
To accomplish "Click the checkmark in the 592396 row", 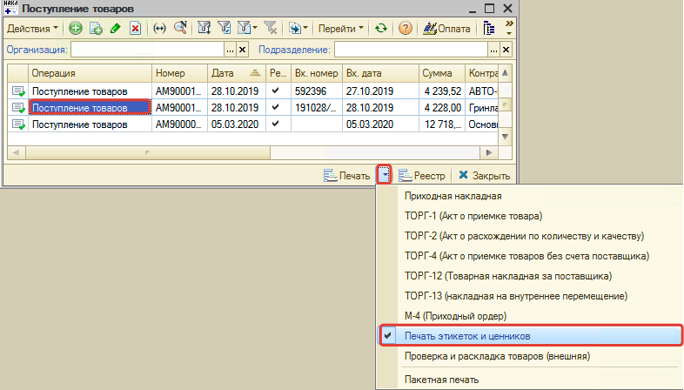I will coord(275,91).
